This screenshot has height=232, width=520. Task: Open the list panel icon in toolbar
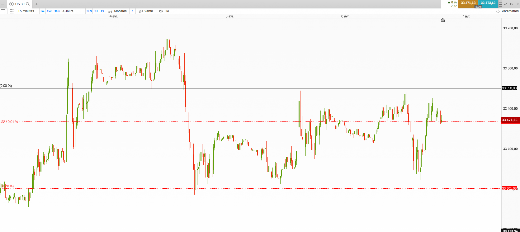3,11
